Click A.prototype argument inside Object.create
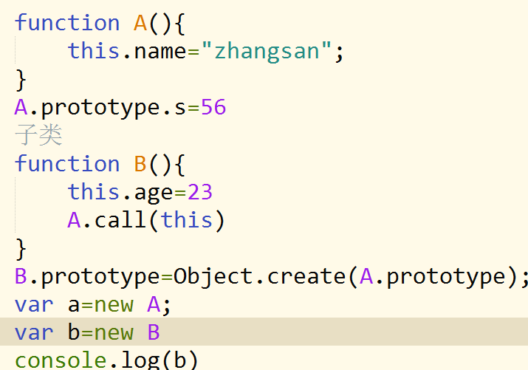 coord(433,278)
